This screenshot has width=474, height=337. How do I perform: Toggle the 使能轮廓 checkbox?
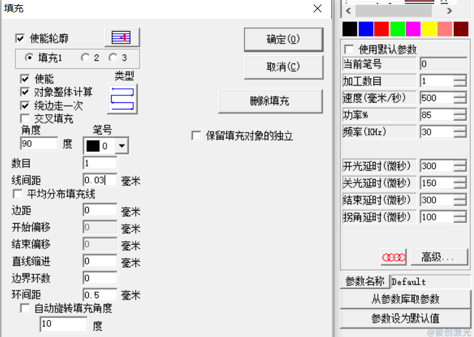pos(20,38)
